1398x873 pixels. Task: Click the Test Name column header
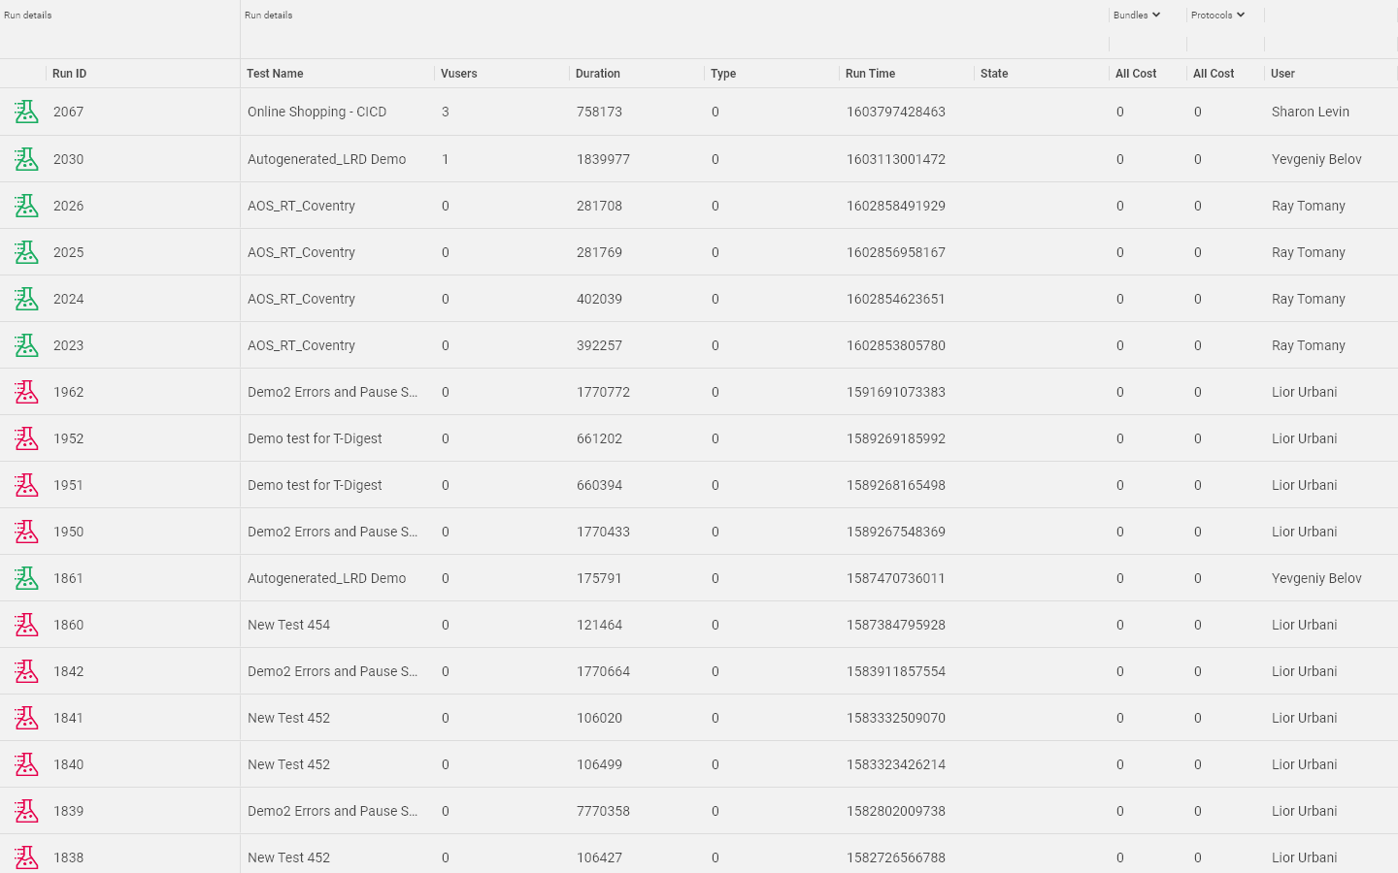[275, 74]
